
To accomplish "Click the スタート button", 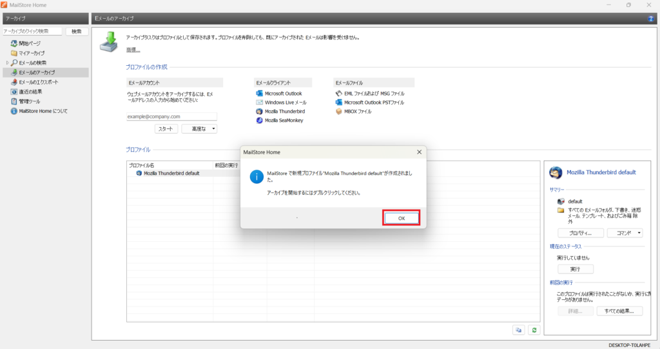I will [x=166, y=128].
